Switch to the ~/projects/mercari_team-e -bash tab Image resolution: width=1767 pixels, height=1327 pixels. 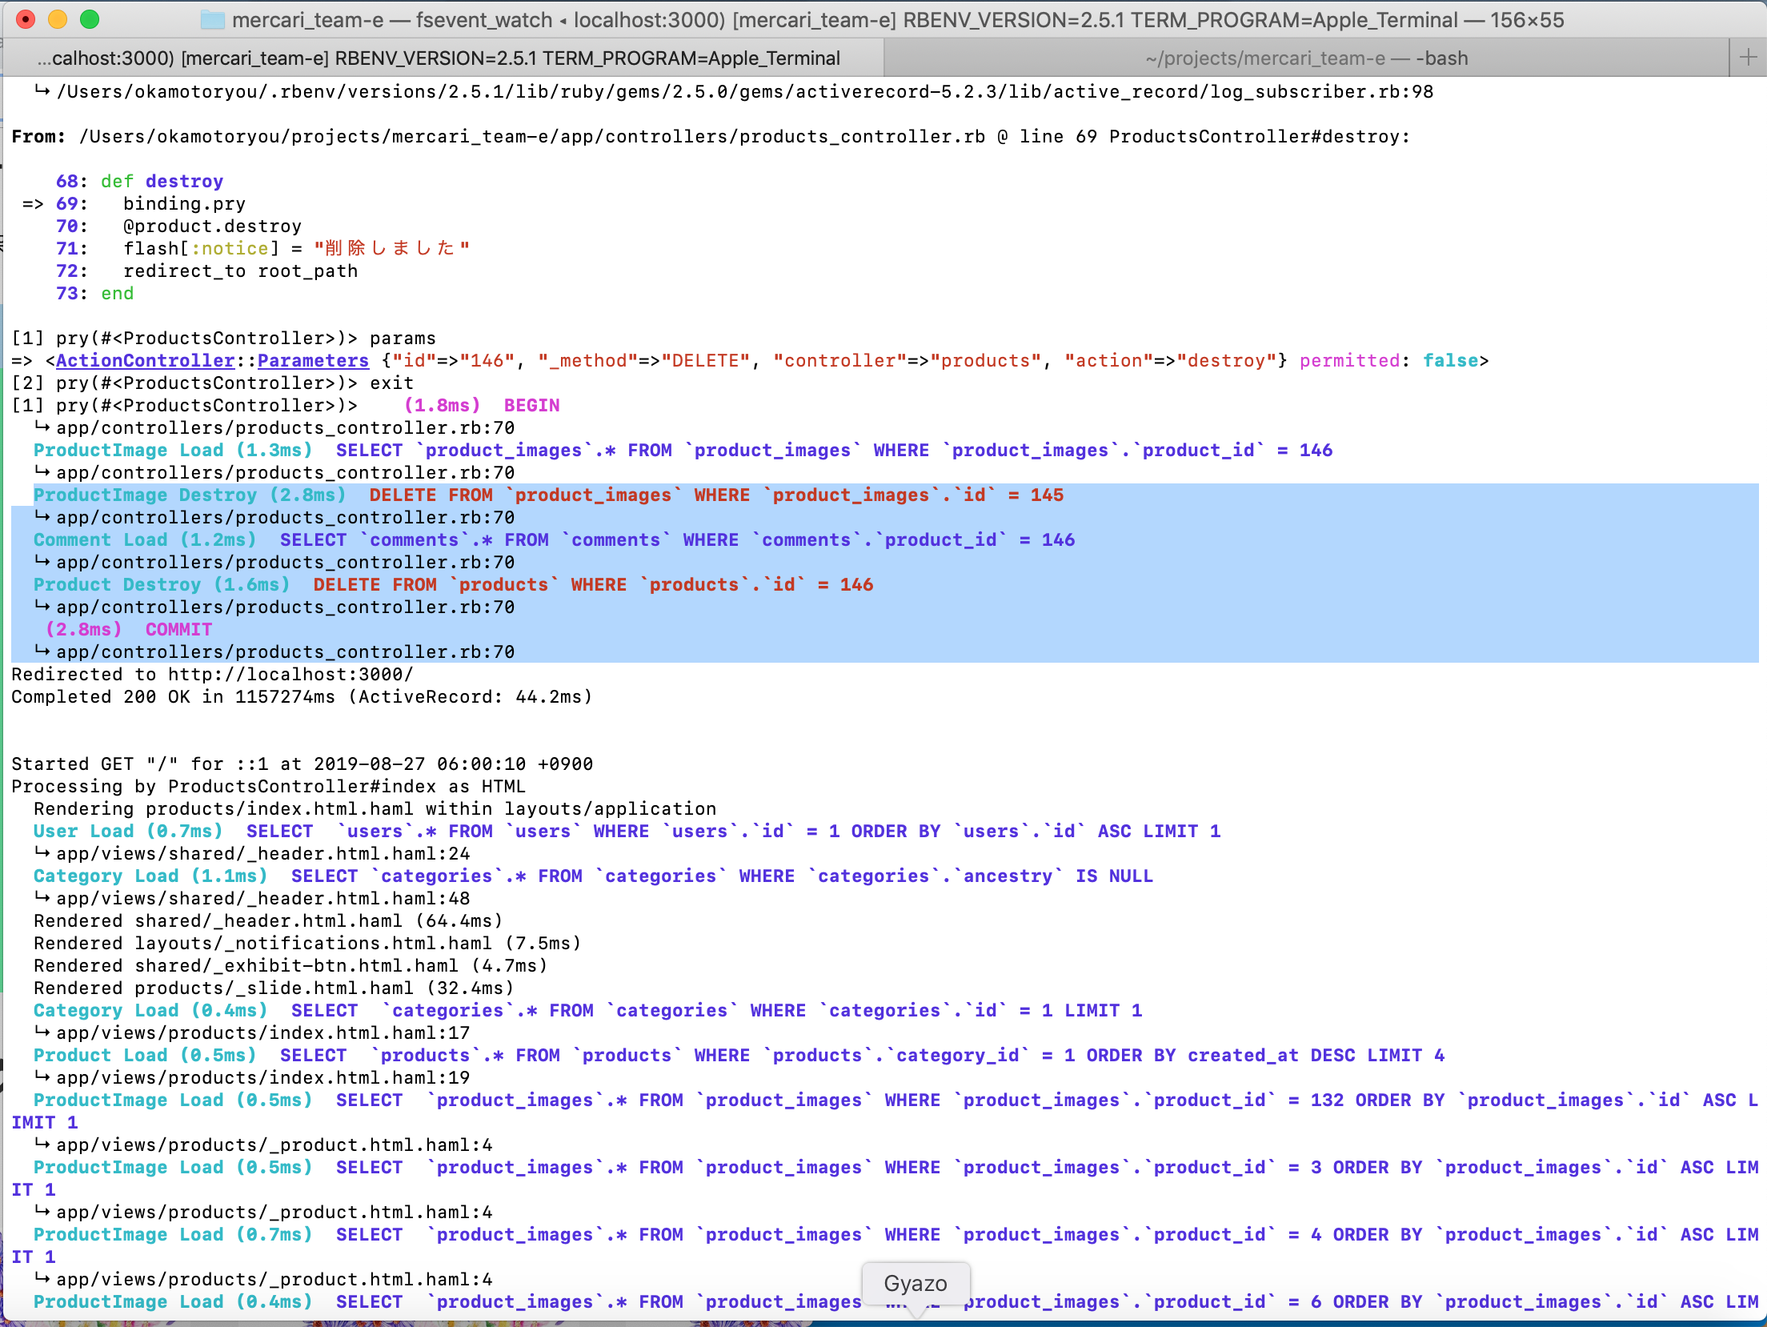tap(1306, 58)
